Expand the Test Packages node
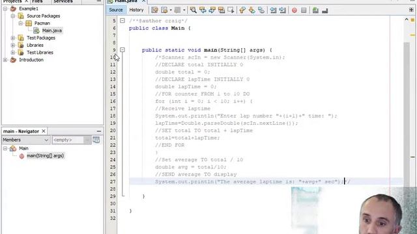Viewport: 417px width, 234px height. pyautogui.click(x=13, y=38)
